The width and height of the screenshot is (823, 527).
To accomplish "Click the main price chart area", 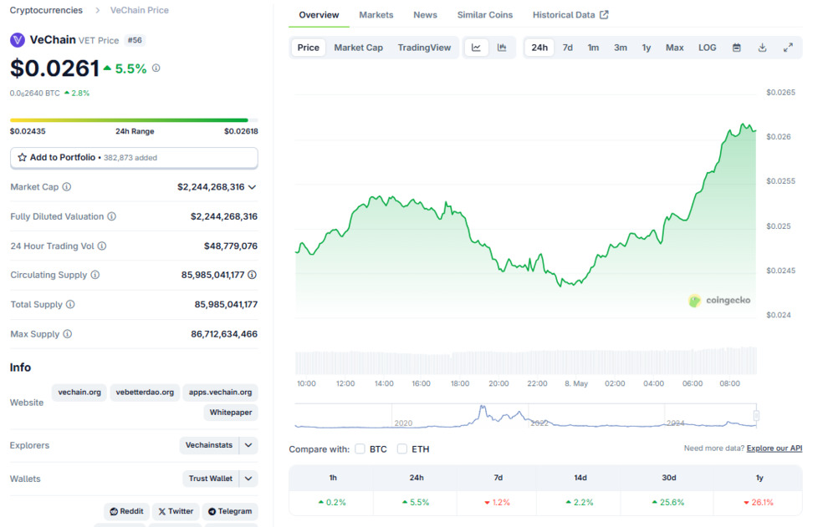I will click(x=526, y=205).
